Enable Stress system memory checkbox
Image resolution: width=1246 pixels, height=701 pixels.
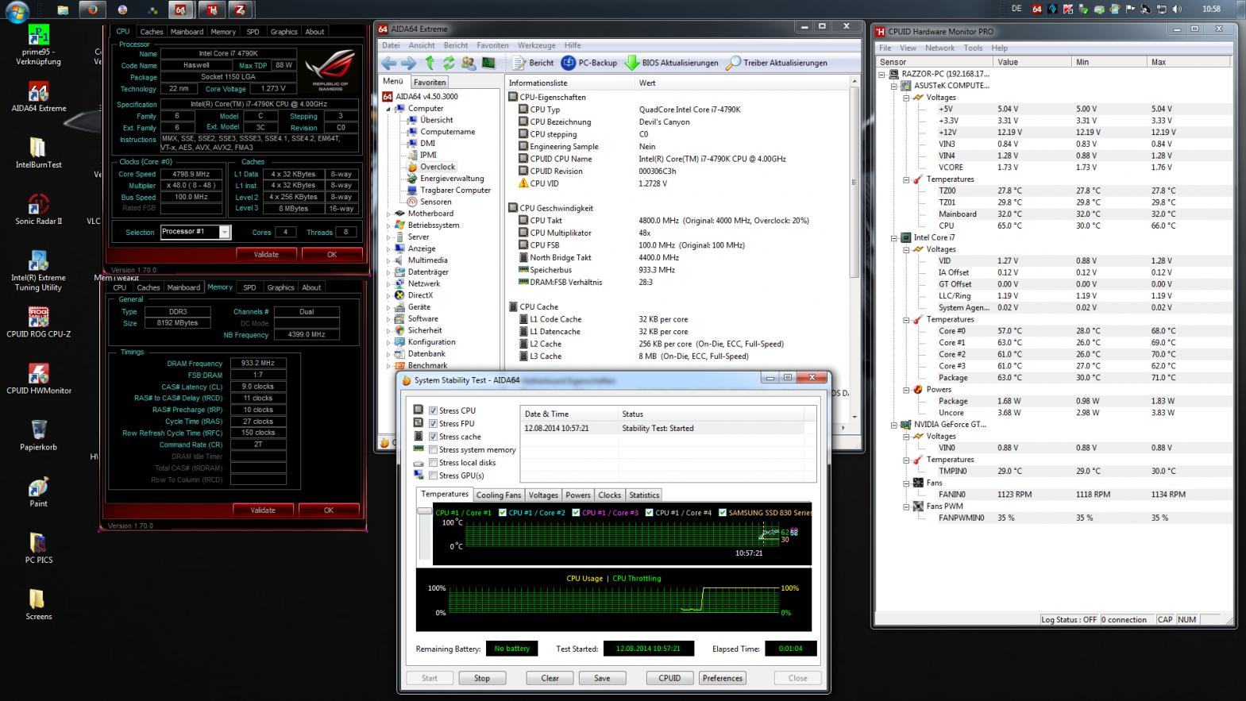pos(433,449)
